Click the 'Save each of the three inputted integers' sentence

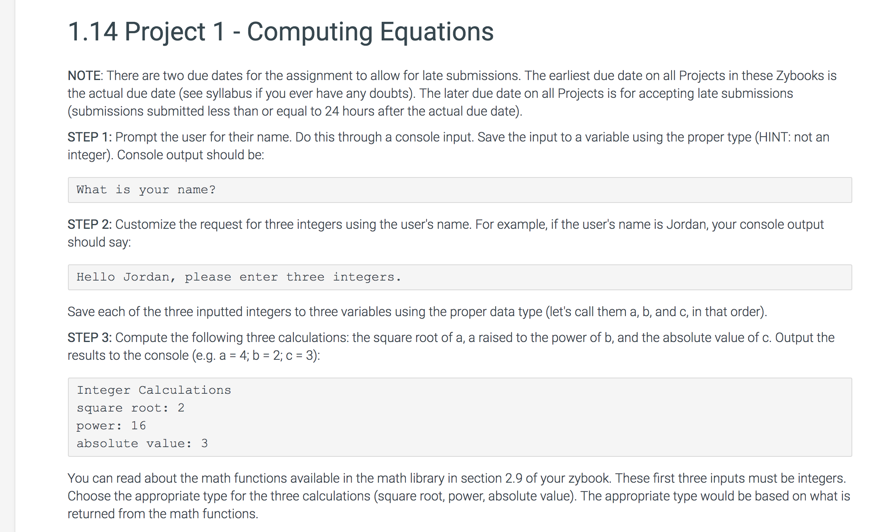point(417,312)
